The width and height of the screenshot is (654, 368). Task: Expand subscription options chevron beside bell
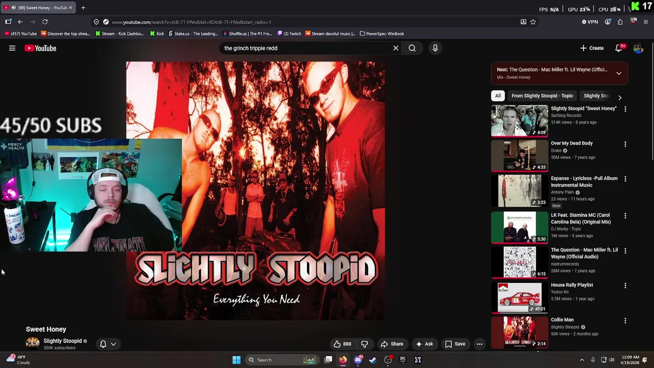[113, 344]
